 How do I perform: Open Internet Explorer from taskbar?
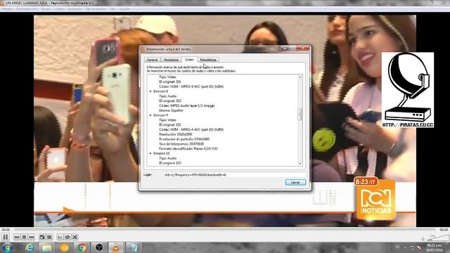(x=30, y=247)
